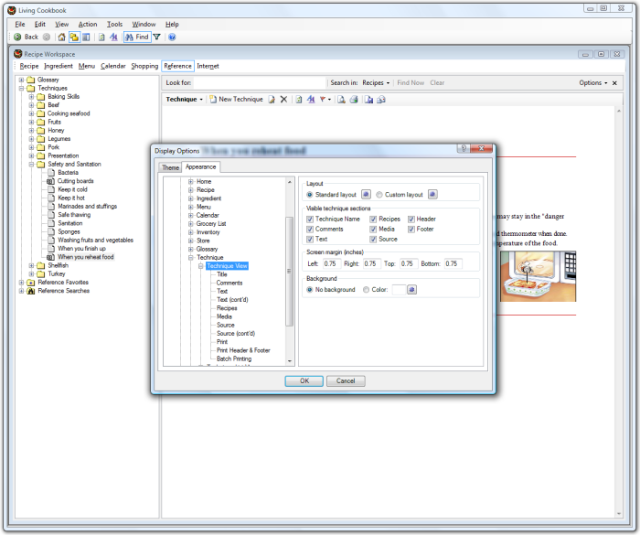Expand Grocery List node in options tree
640x535 pixels.
(190, 224)
